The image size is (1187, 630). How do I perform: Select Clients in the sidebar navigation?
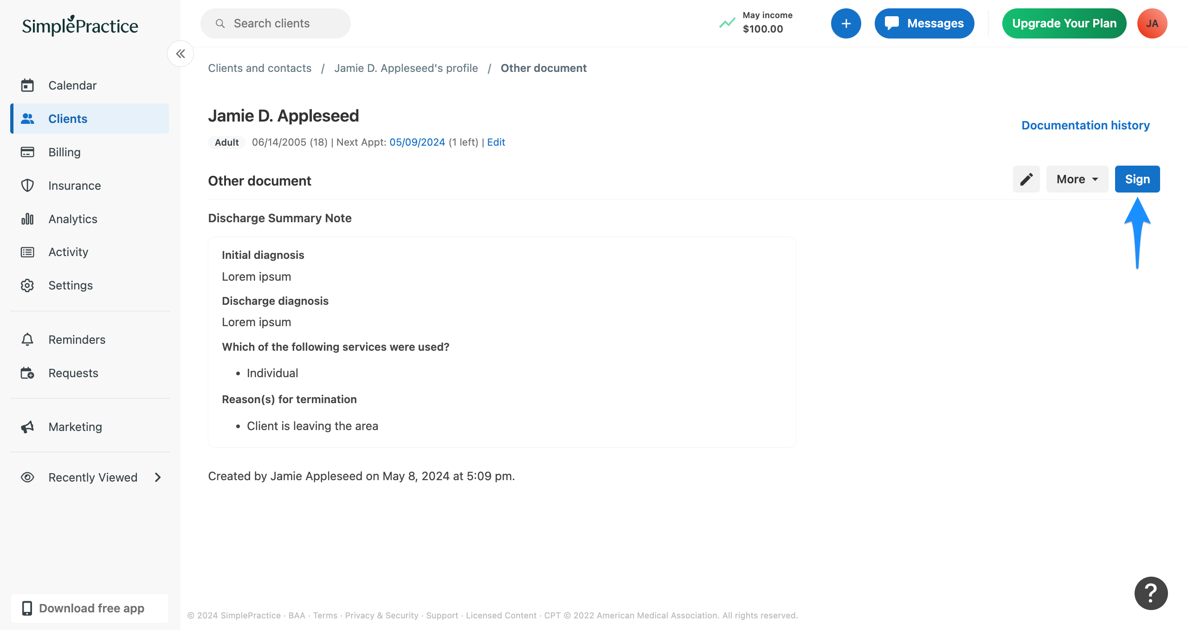(68, 118)
